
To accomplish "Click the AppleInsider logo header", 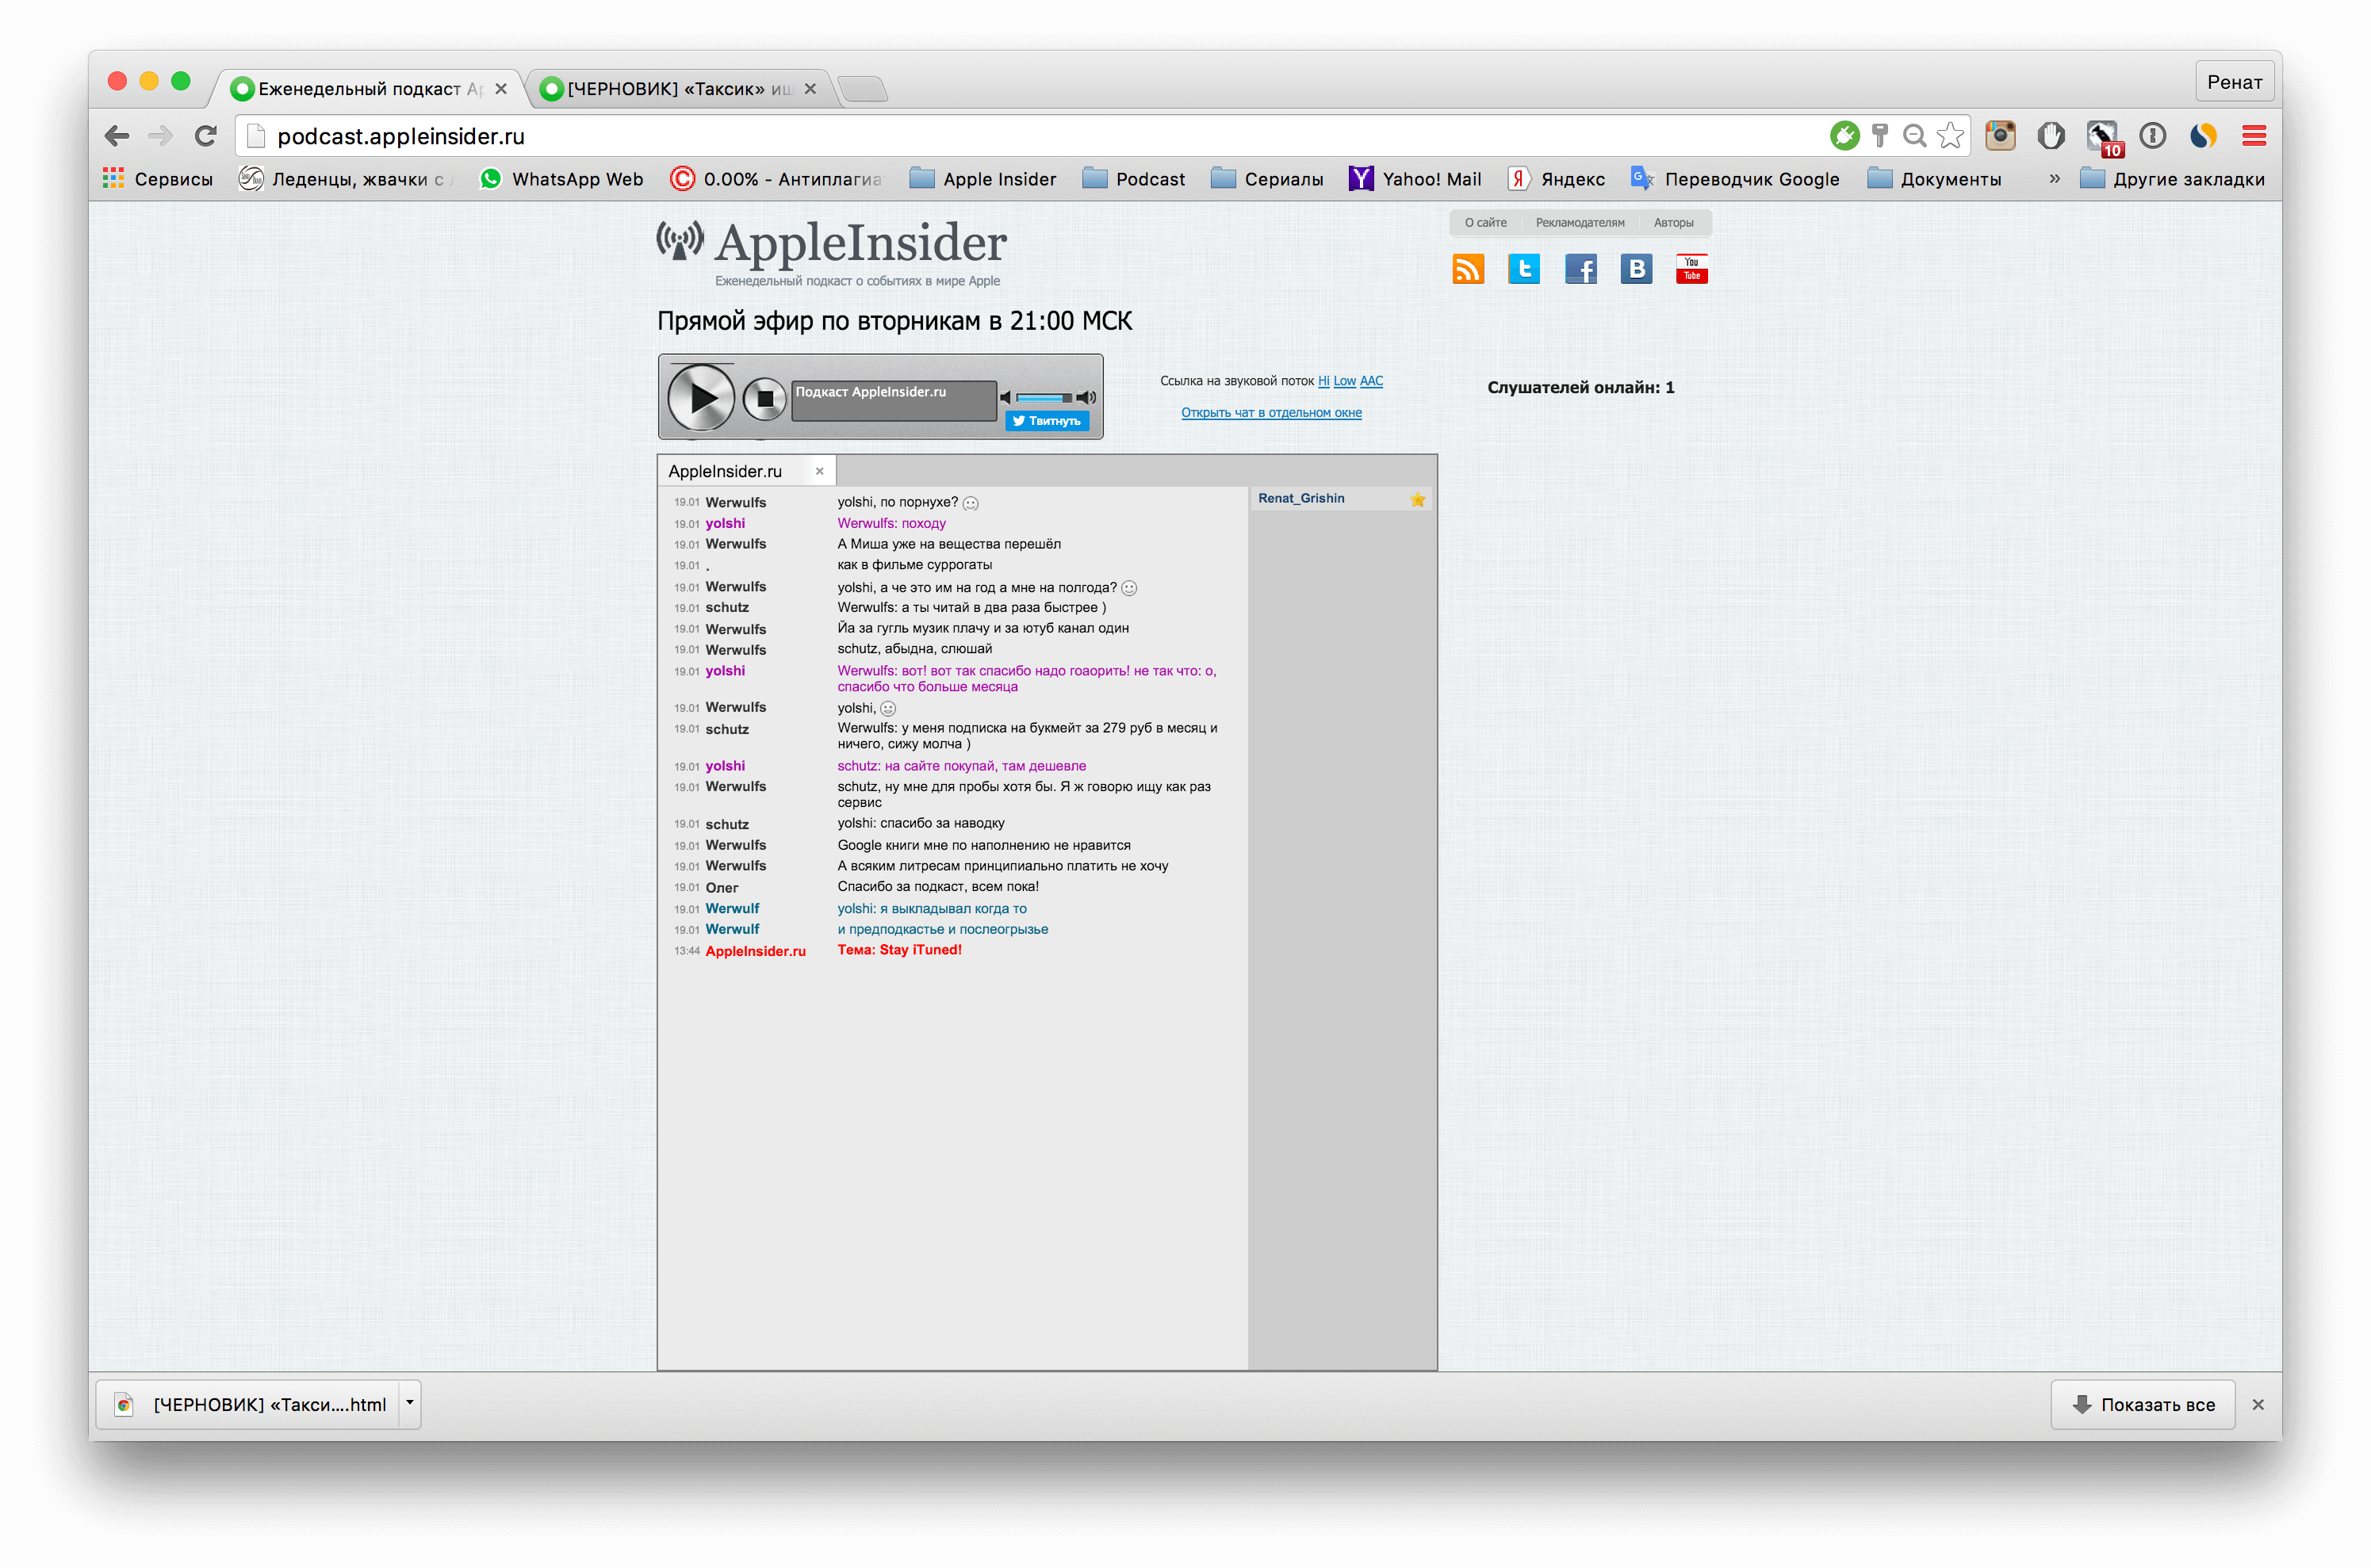I will tap(831, 244).
